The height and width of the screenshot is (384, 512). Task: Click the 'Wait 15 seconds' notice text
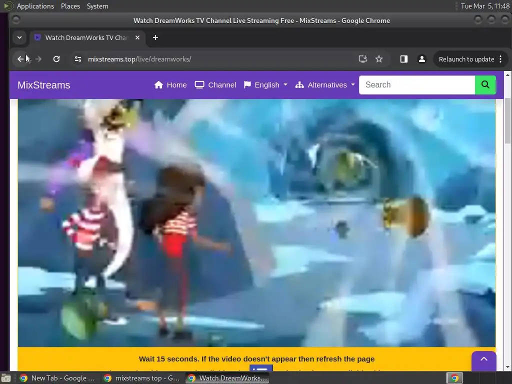pos(256,359)
